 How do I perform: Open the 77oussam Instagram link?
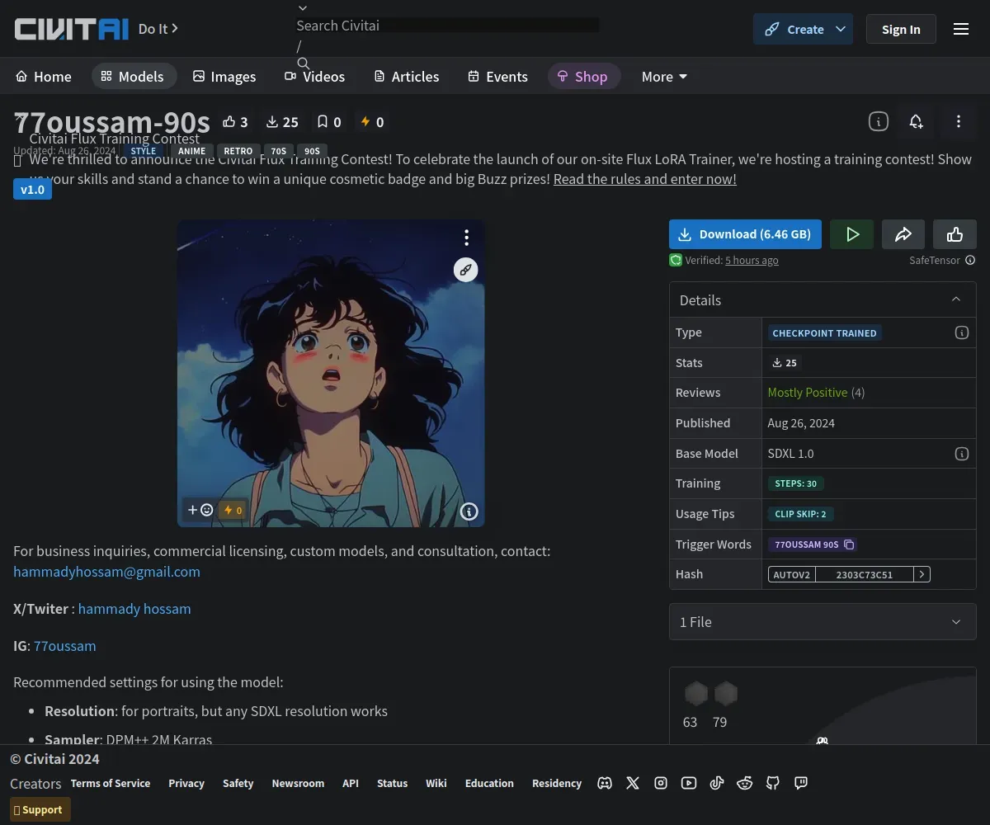point(65,646)
